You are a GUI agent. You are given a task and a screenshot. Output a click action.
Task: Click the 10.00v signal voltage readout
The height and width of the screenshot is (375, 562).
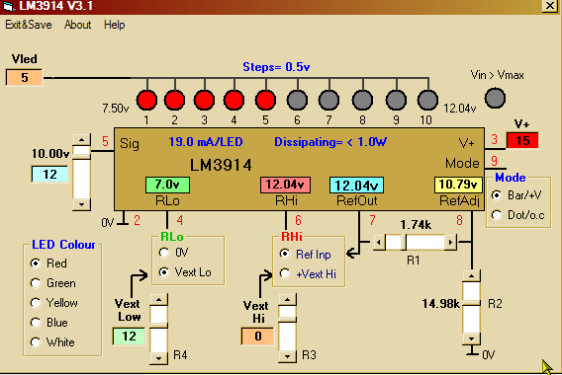pyautogui.click(x=50, y=154)
